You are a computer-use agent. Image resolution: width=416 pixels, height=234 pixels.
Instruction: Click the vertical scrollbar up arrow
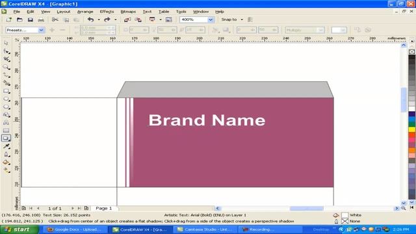tap(404, 45)
